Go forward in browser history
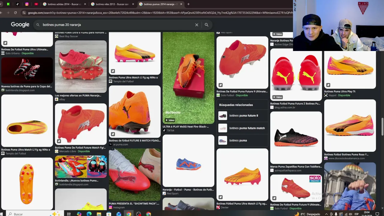 [8, 13]
